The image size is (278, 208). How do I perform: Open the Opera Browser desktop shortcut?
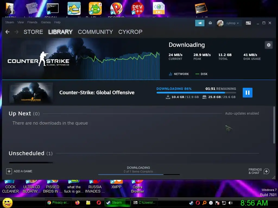click(x=137, y=187)
